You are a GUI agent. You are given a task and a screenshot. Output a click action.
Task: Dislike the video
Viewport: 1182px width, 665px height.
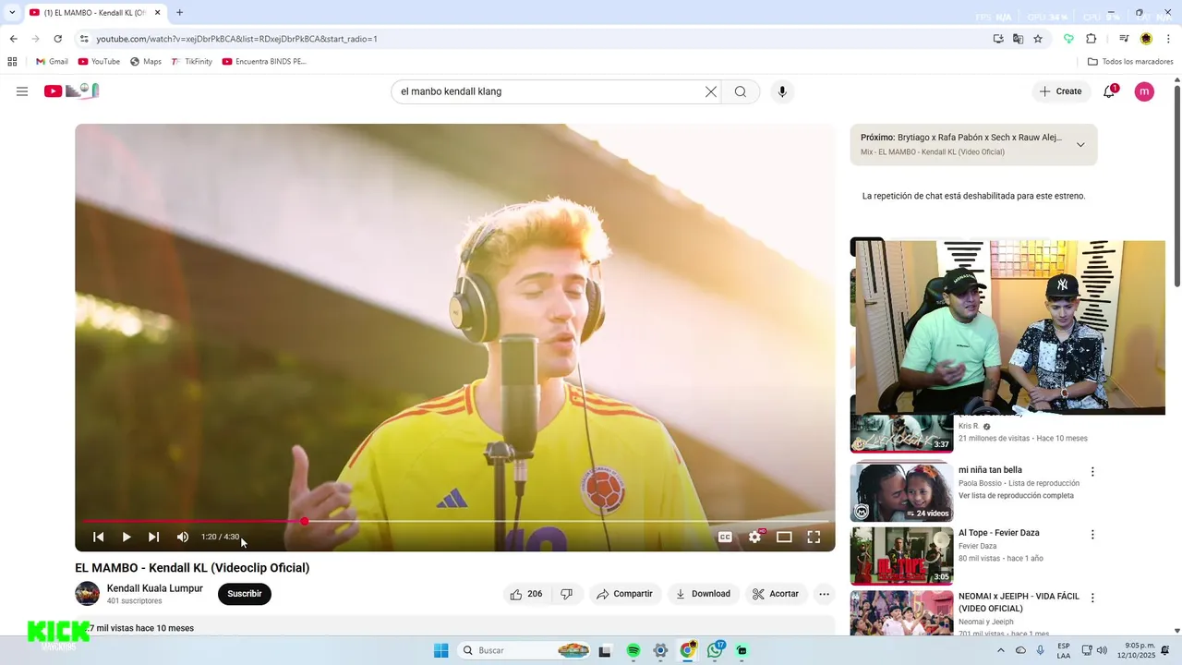(567, 594)
